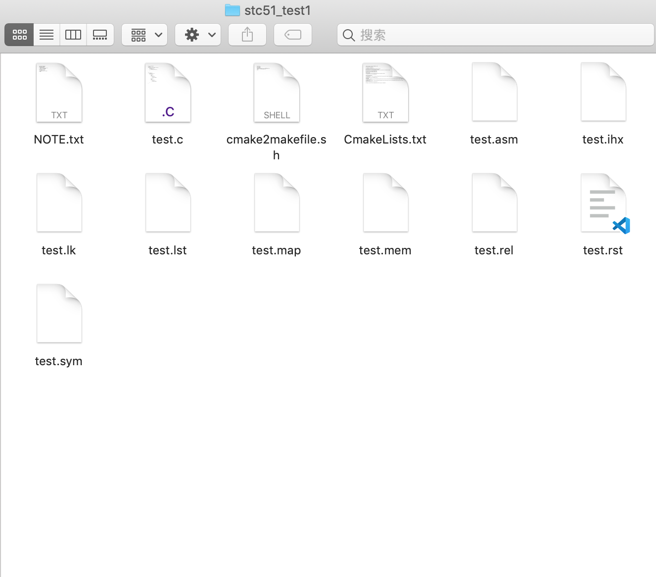Click the test.rel filename label
Screen dimensions: 656x577
494,250
